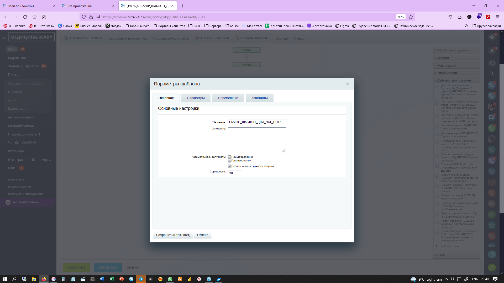Click the browser home icon
This screenshot has height=283, width=504.
tap(34, 17)
